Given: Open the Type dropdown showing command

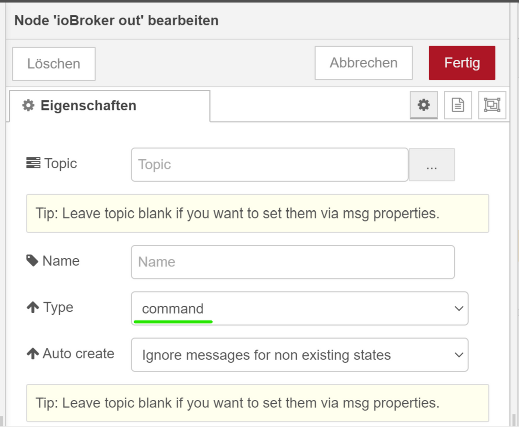Looking at the screenshot, I should 294,308.
